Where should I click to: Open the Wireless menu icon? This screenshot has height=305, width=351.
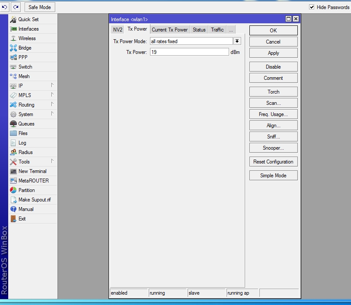tap(13, 38)
